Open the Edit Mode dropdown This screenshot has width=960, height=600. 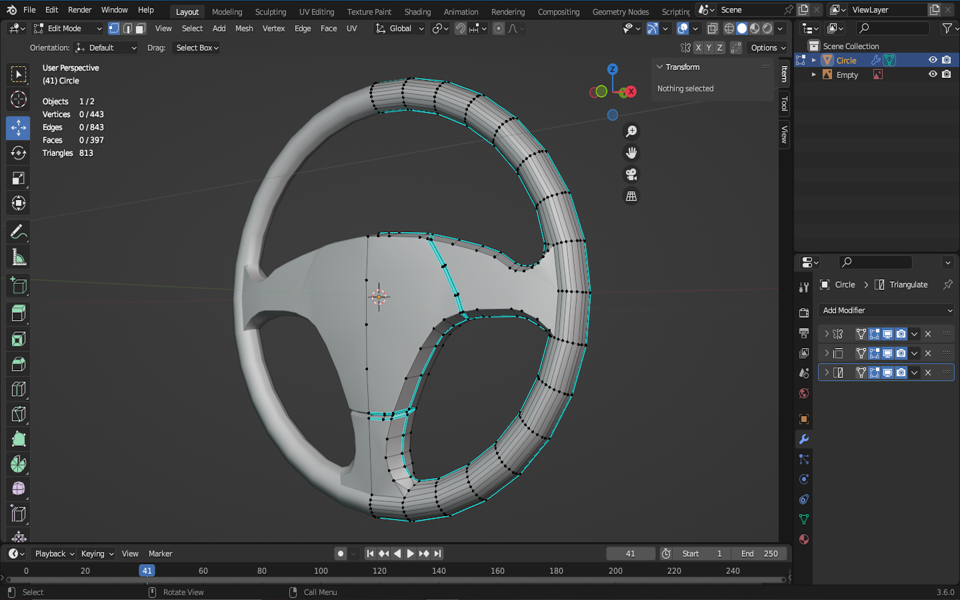coord(67,29)
